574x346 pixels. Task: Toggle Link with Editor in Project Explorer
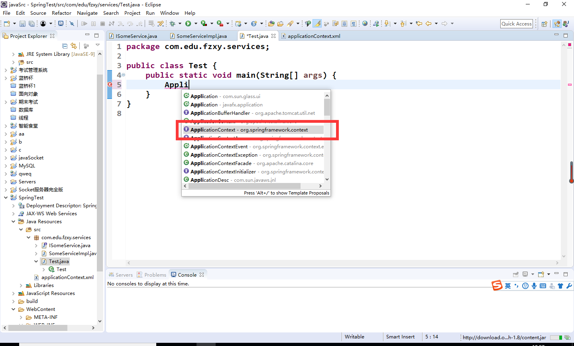pyautogui.click(x=74, y=46)
